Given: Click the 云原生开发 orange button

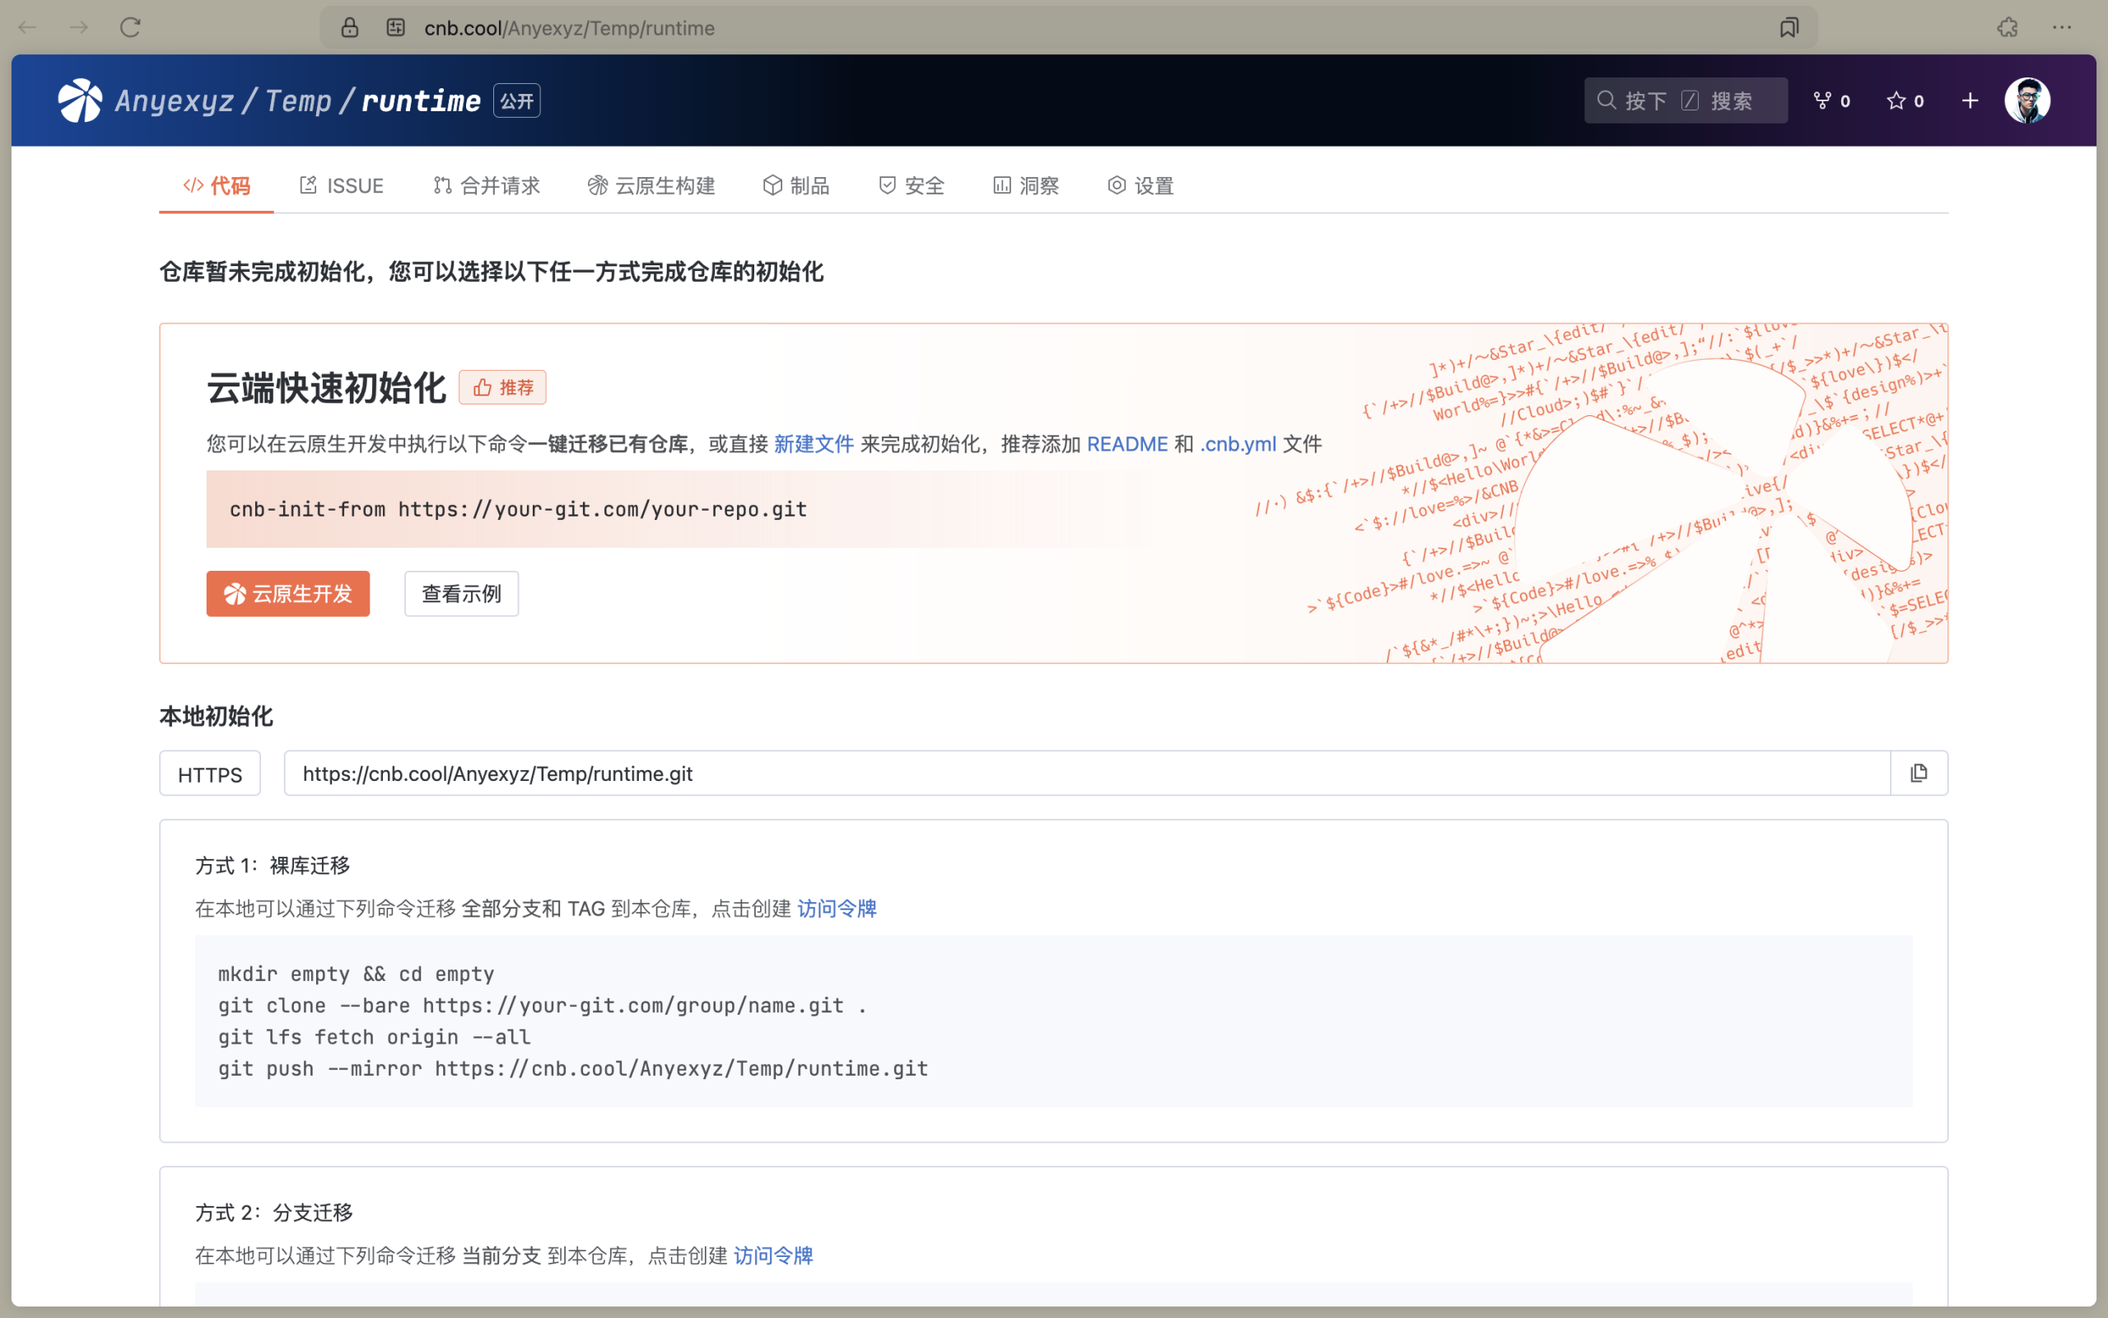Looking at the screenshot, I should 287,594.
